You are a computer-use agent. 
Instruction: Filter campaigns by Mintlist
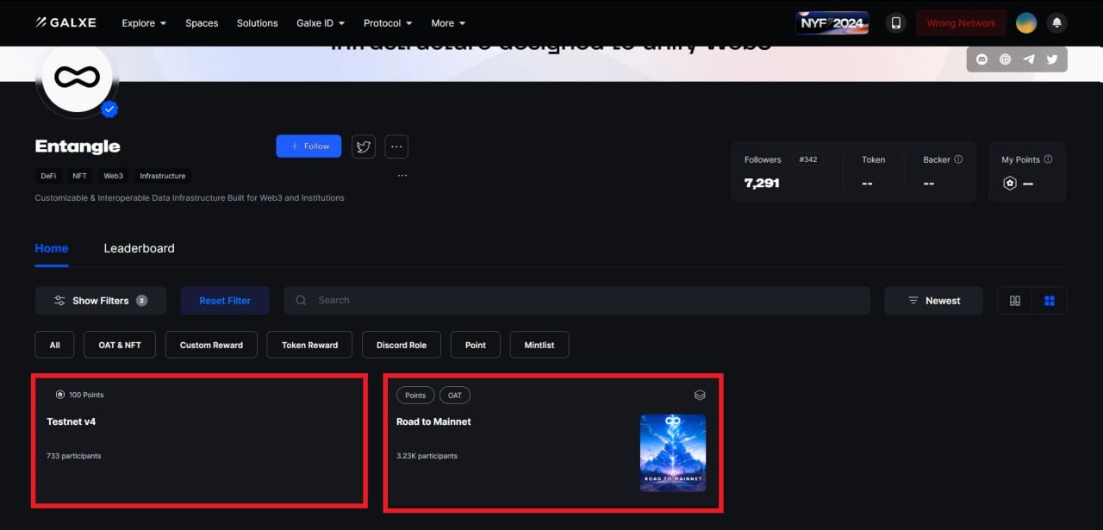(539, 345)
